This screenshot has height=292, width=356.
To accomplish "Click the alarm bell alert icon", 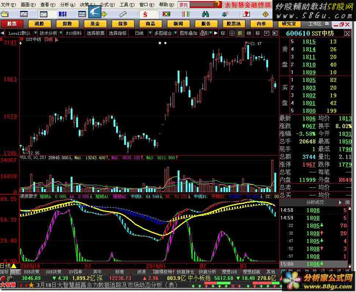I will (x=225, y=14).
